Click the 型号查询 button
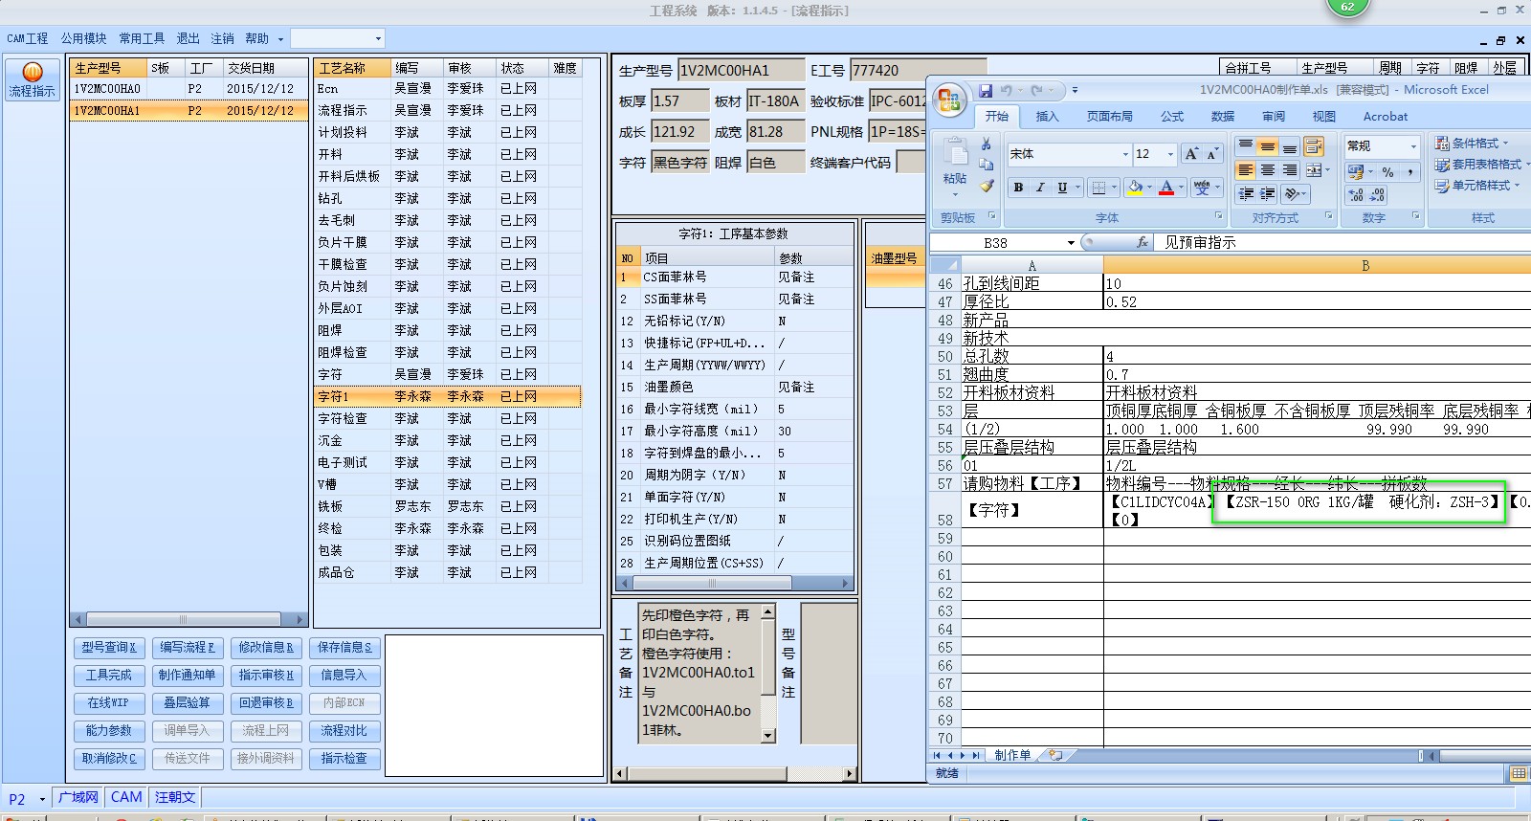This screenshot has width=1531, height=821. (x=109, y=648)
